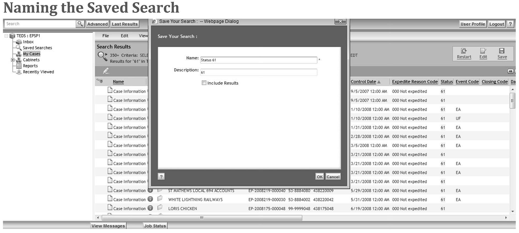
Task: Click the folder icon for WHITE LIGHTNING RAILWAYS
Action: point(160,199)
